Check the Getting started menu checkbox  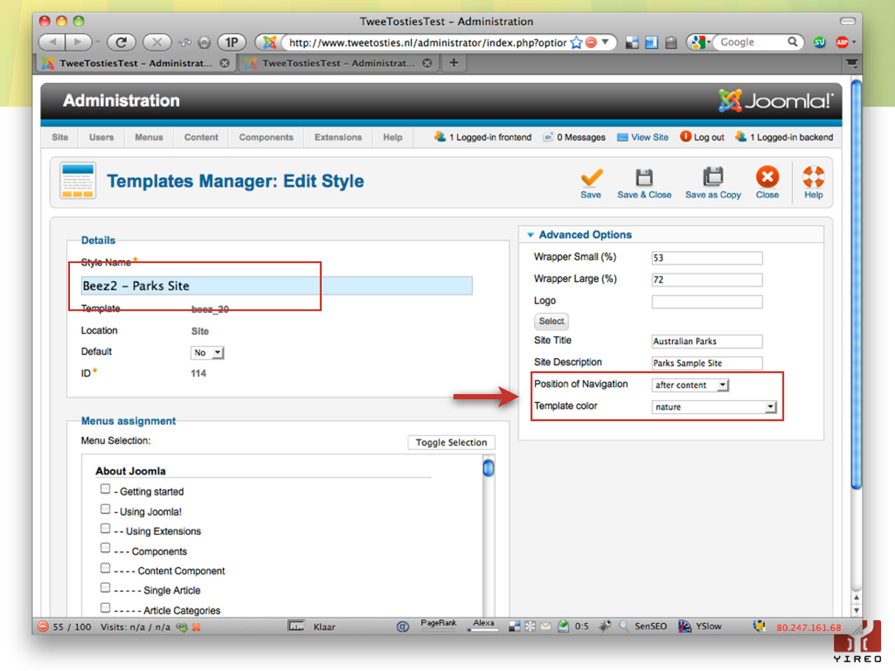click(105, 489)
